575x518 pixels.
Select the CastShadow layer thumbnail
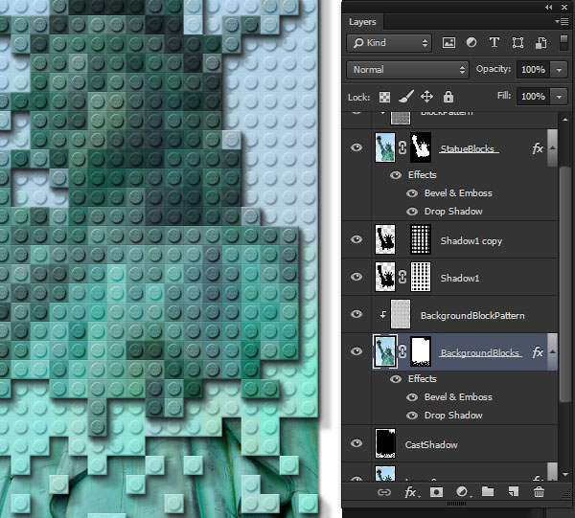point(385,443)
